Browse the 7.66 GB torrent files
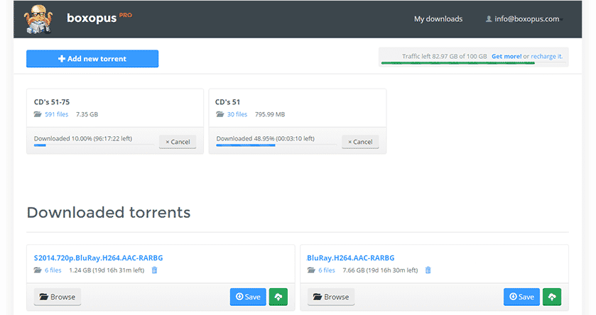The width and height of the screenshot is (596, 315). [331, 297]
